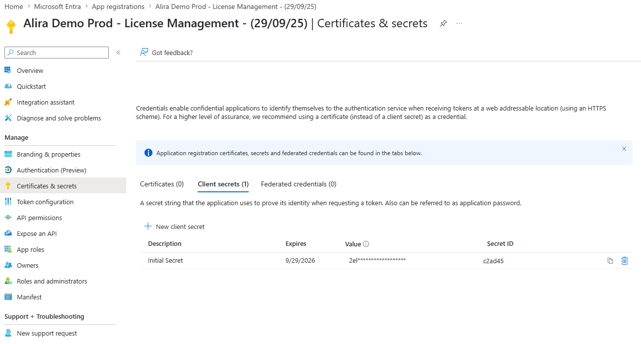641x344 pixels.
Task: Click the Authentication (Preview) icon
Action: pyautogui.click(x=8, y=170)
